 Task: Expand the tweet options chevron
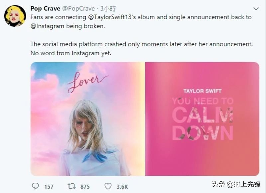256,9
